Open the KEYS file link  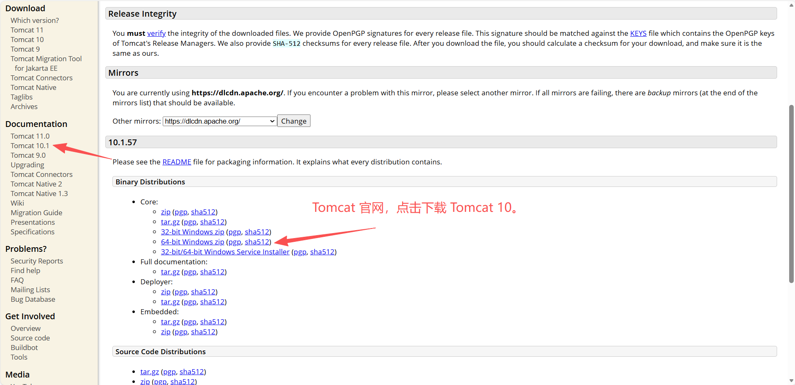pyautogui.click(x=638, y=33)
